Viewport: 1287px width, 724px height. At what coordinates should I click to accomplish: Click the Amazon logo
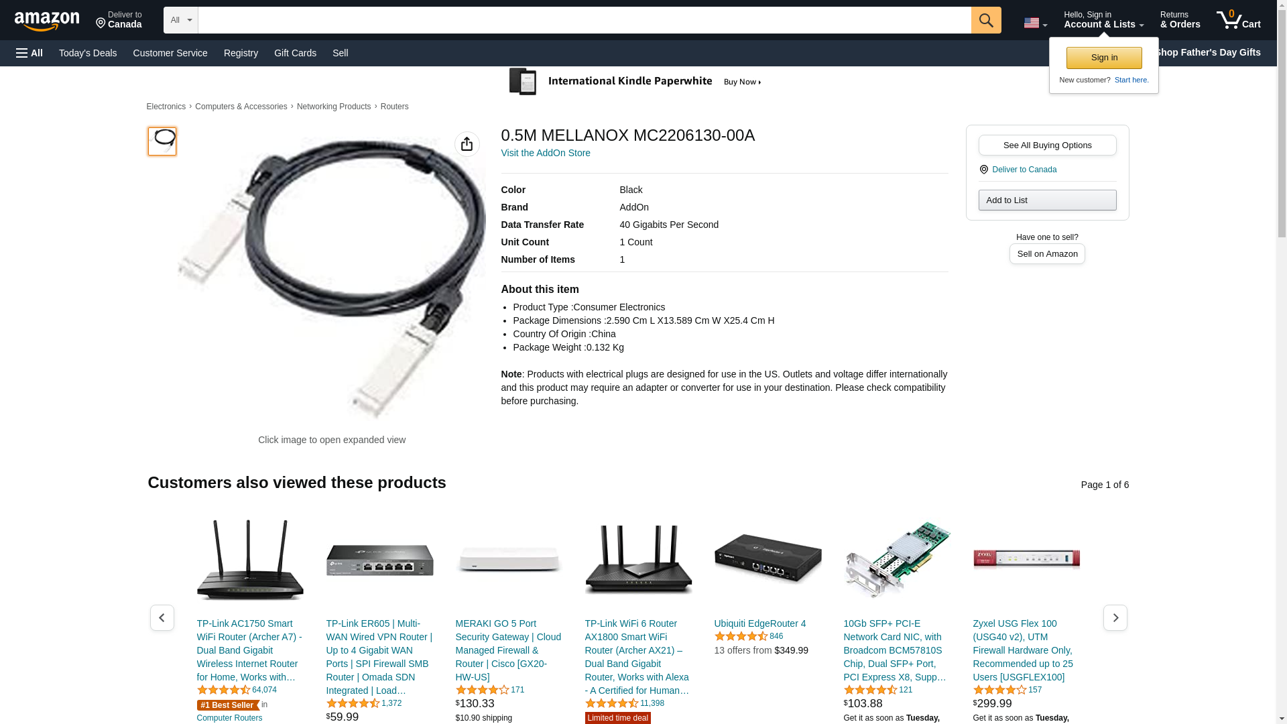47,21
